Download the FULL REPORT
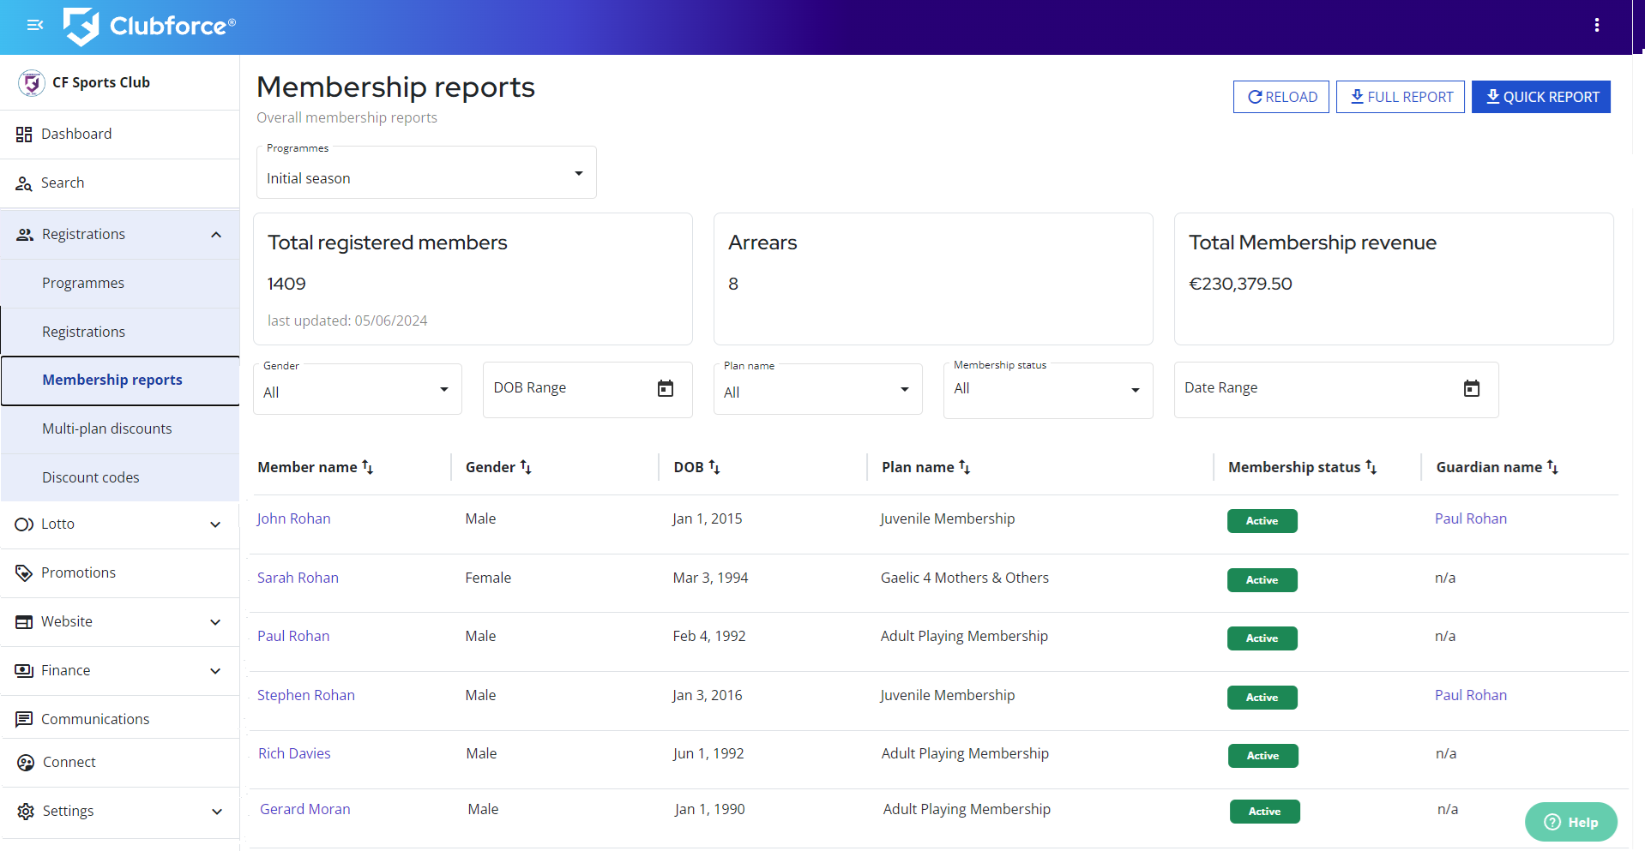The image size is (1645, 851). click(1401, 97)
